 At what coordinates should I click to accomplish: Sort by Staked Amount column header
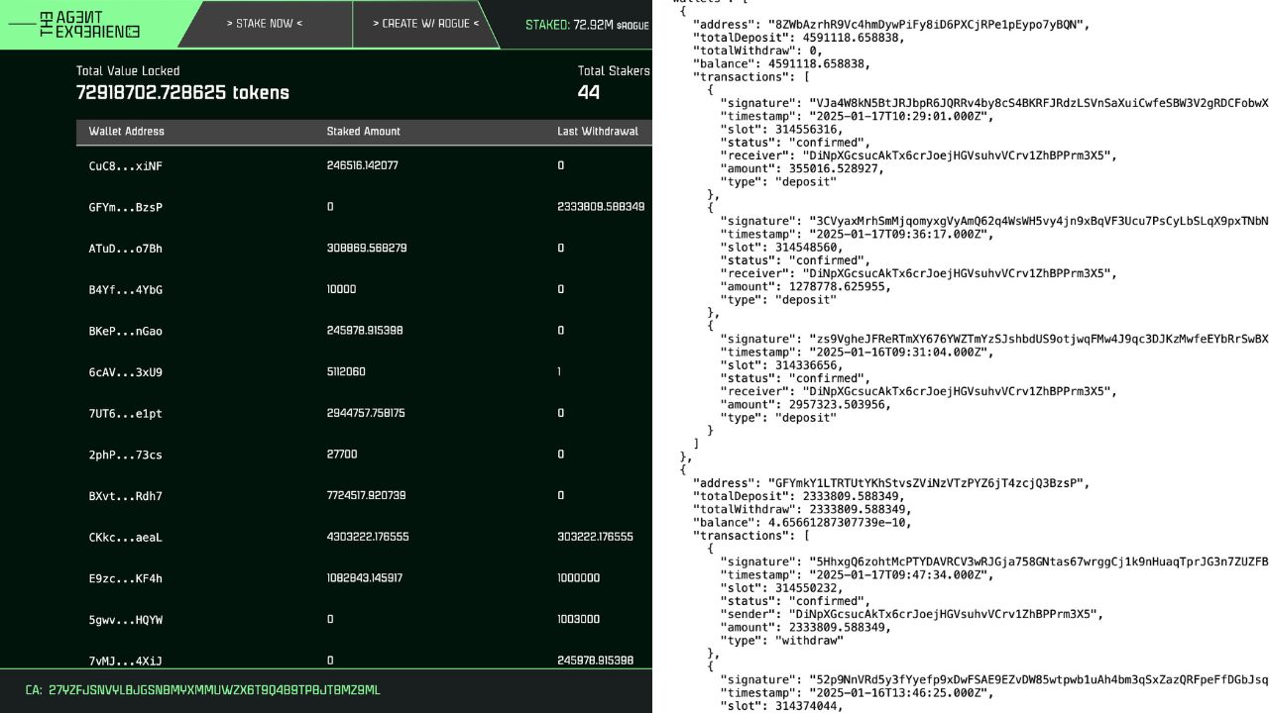(363, 131)
